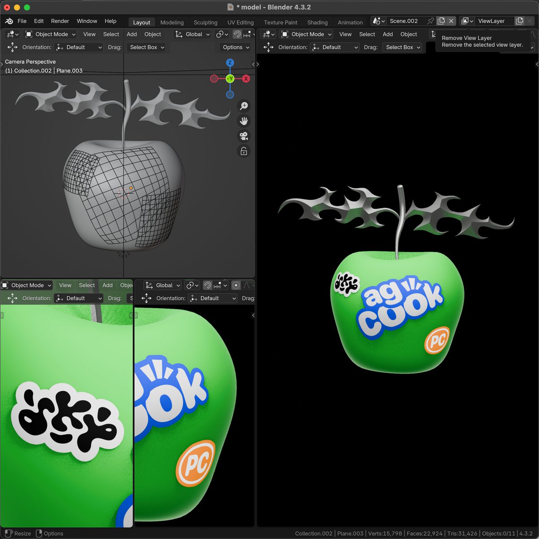Open the scene browse dropdown icon

coord(379,21)
